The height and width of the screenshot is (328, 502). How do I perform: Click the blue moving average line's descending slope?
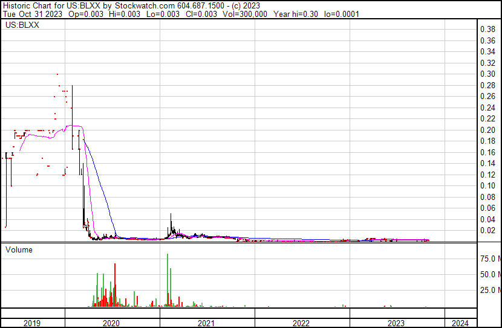(100, 181)
